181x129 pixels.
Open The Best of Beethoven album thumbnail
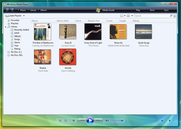42,32
